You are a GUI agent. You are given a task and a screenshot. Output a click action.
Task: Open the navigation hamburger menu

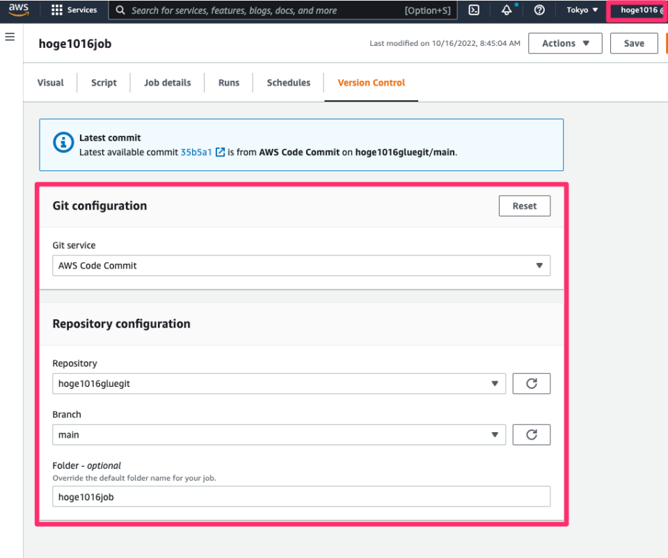point(10,37)
